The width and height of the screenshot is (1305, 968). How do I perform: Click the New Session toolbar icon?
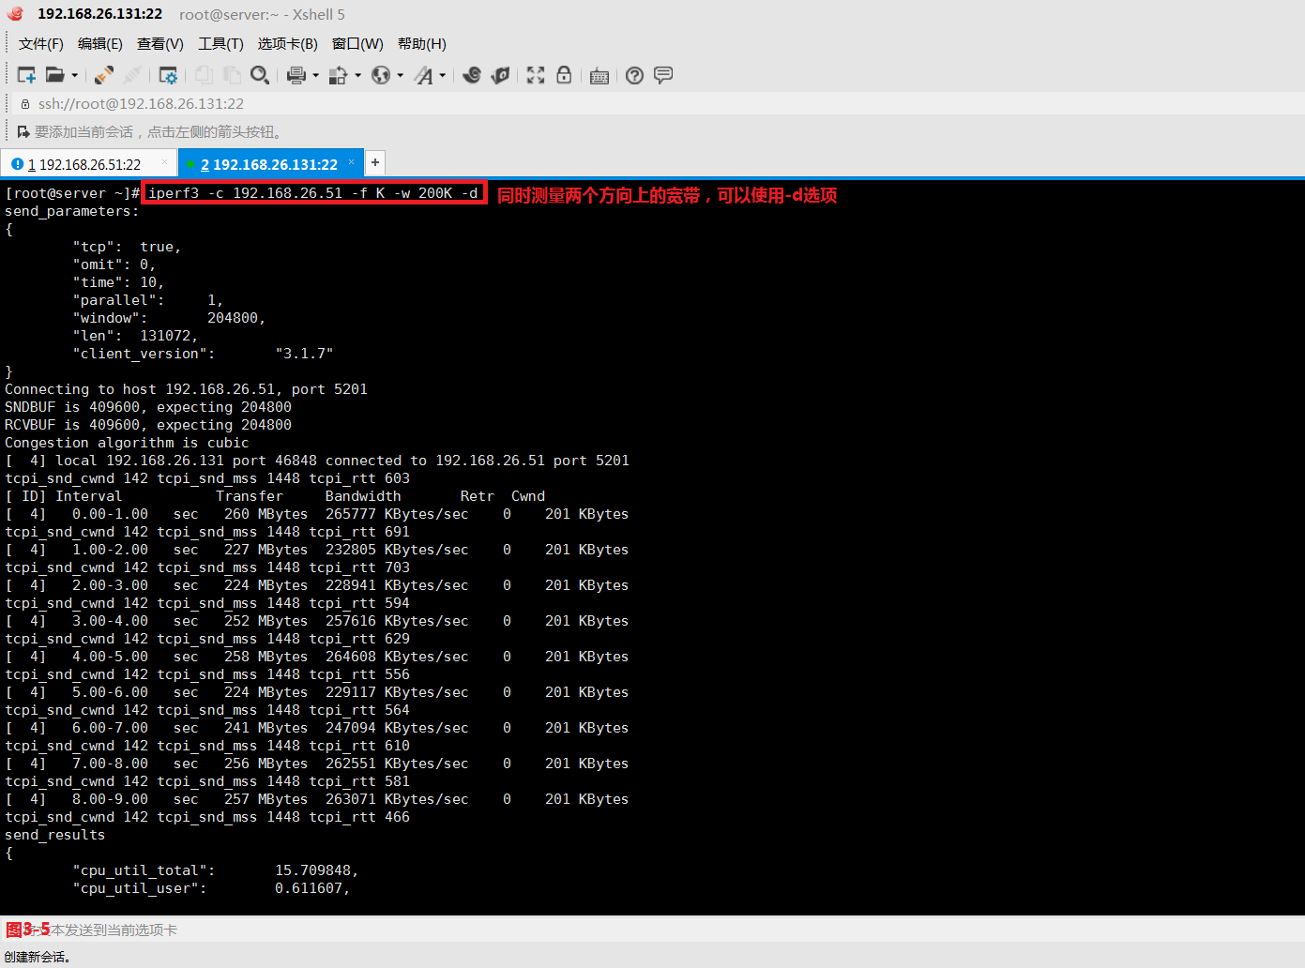click(26, 75)
